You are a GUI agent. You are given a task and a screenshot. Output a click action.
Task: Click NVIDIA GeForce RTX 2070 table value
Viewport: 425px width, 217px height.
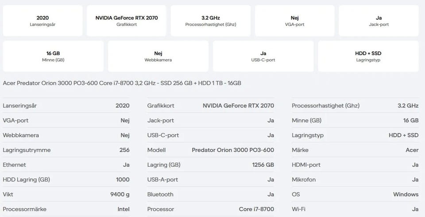(x=238, y=106)
